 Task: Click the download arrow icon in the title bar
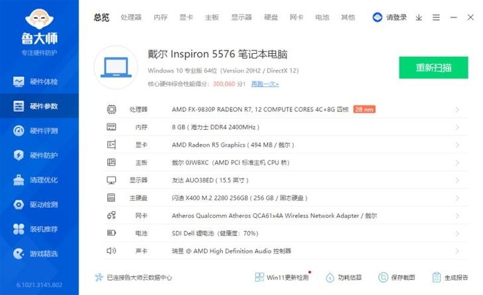coord(419,17)
